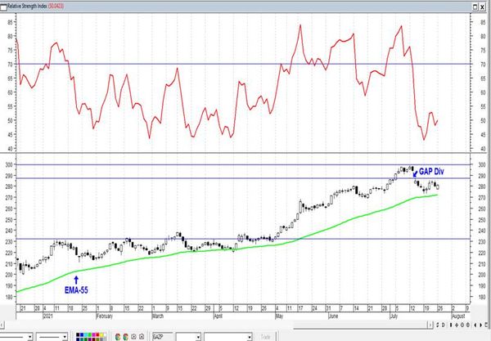This screenshot has width=491, height=341.
Task: Click the right arrow chart navigation icon
Action: (480, 325)
